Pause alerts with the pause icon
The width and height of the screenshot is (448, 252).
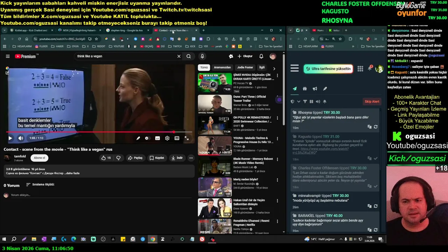click(311, 101)
